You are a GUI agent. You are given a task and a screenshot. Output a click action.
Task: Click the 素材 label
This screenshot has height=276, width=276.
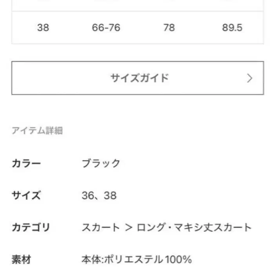(x=22, y=259)
